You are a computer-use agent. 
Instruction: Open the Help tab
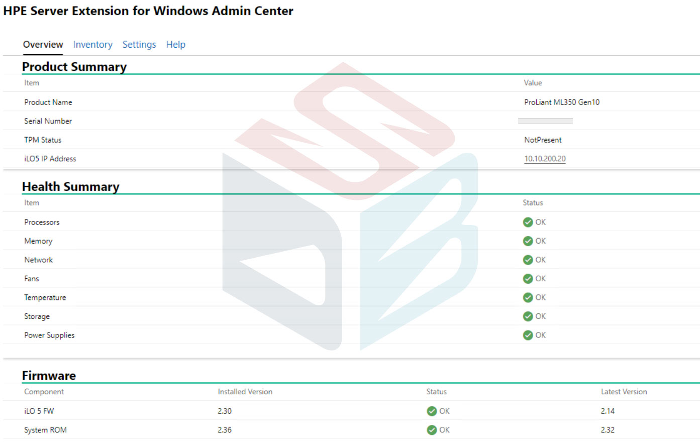175,44
